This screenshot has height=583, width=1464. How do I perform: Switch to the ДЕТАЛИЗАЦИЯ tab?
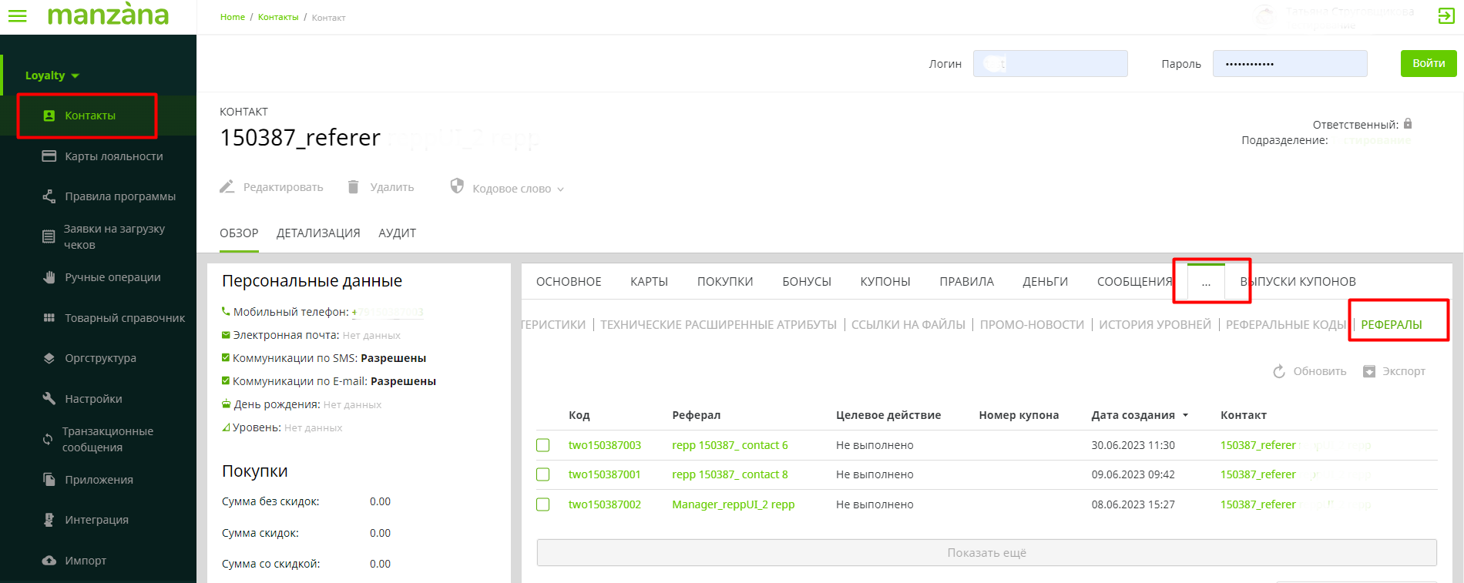pyautogui.click(x=318, y=233)
